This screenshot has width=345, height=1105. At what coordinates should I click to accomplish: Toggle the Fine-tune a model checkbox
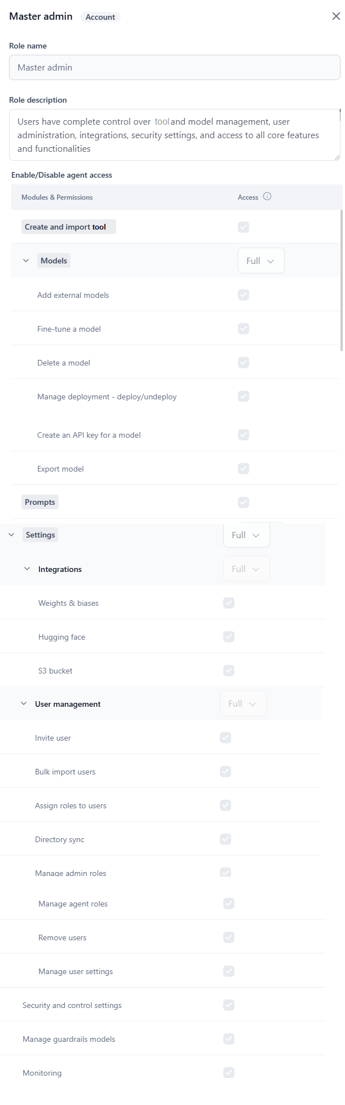(244, 329)
